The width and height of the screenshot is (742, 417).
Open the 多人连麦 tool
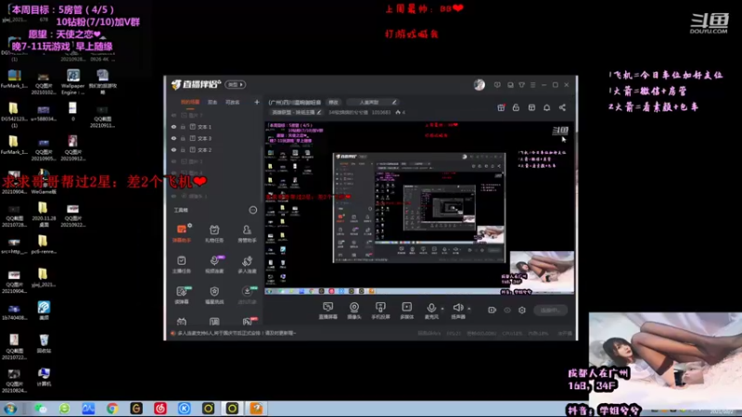(x=247, y=264)
